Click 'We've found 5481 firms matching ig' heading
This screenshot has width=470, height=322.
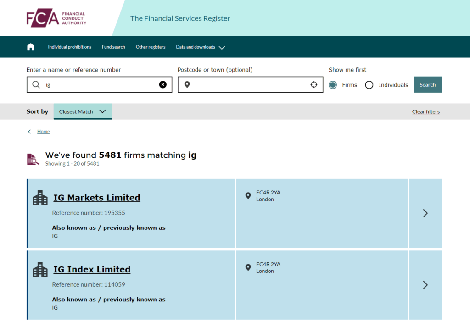pos(121,155)
